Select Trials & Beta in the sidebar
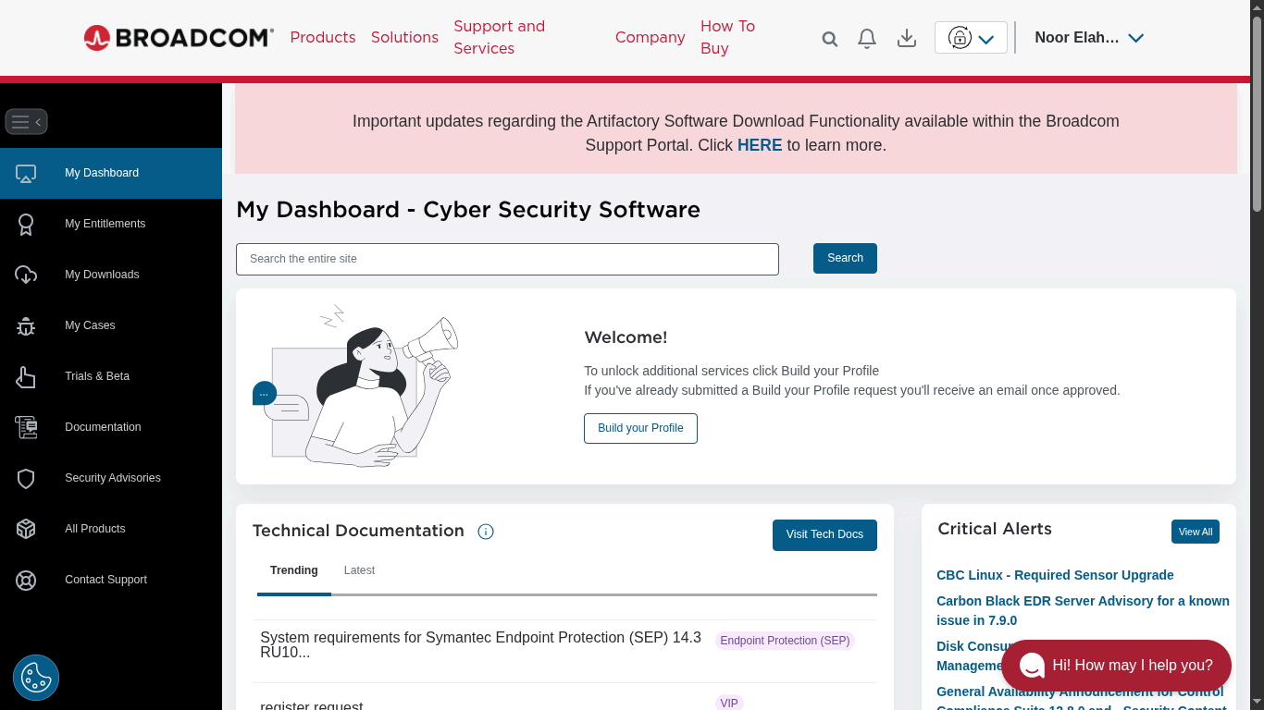Image resolution: width=1264 pixels, height=710 pixels. tap(97, 375)
